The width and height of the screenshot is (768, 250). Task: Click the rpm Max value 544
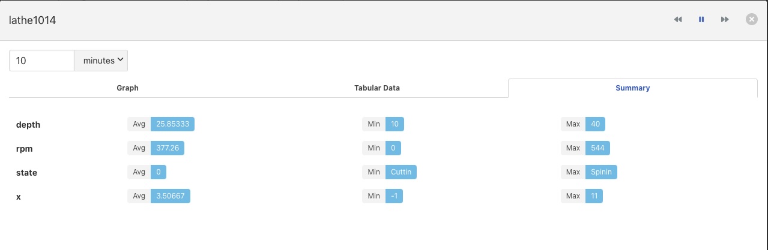[x=597, y=148]
